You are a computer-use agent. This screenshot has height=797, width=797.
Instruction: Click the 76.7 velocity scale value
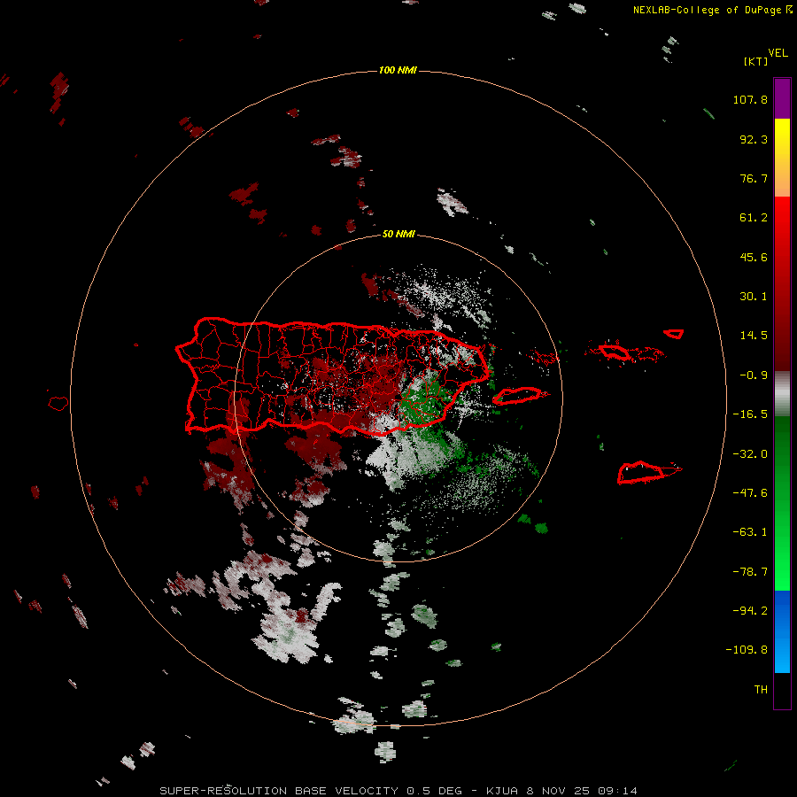(x=754, y=178)
